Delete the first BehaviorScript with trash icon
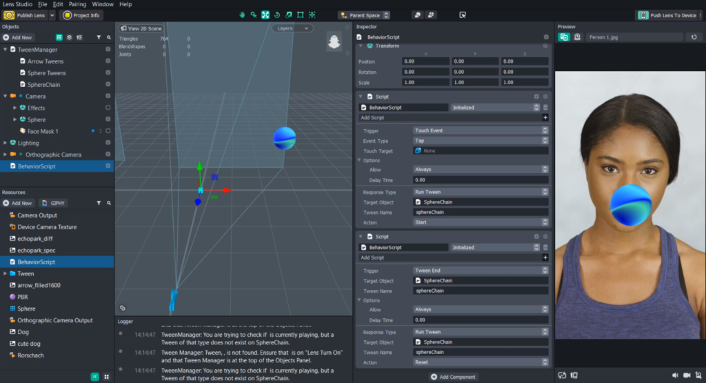The image size is (706, 383). [x=545, y=108]
